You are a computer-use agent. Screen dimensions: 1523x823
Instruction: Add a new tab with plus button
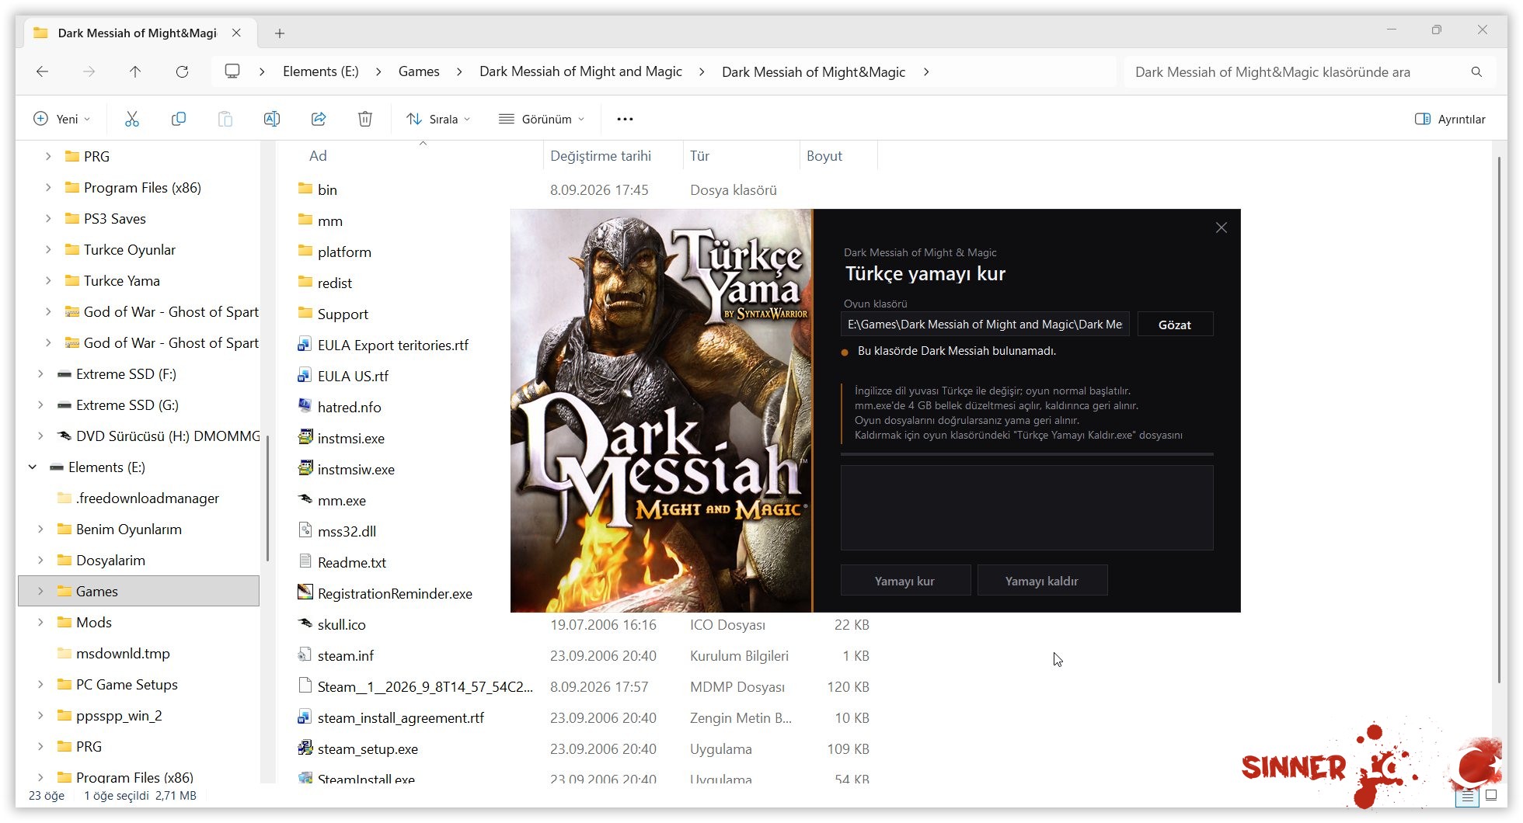coord(280,33)
